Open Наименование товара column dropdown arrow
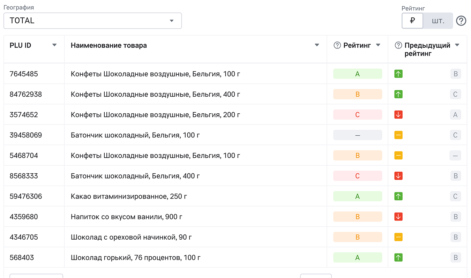This screenshot has height=278, width=471. pyautogui.click(x=317, y=45)
